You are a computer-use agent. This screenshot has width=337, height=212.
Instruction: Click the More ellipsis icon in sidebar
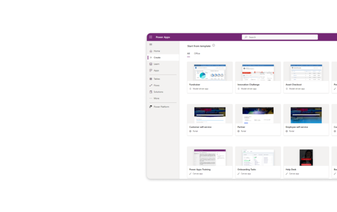[151, 98]
